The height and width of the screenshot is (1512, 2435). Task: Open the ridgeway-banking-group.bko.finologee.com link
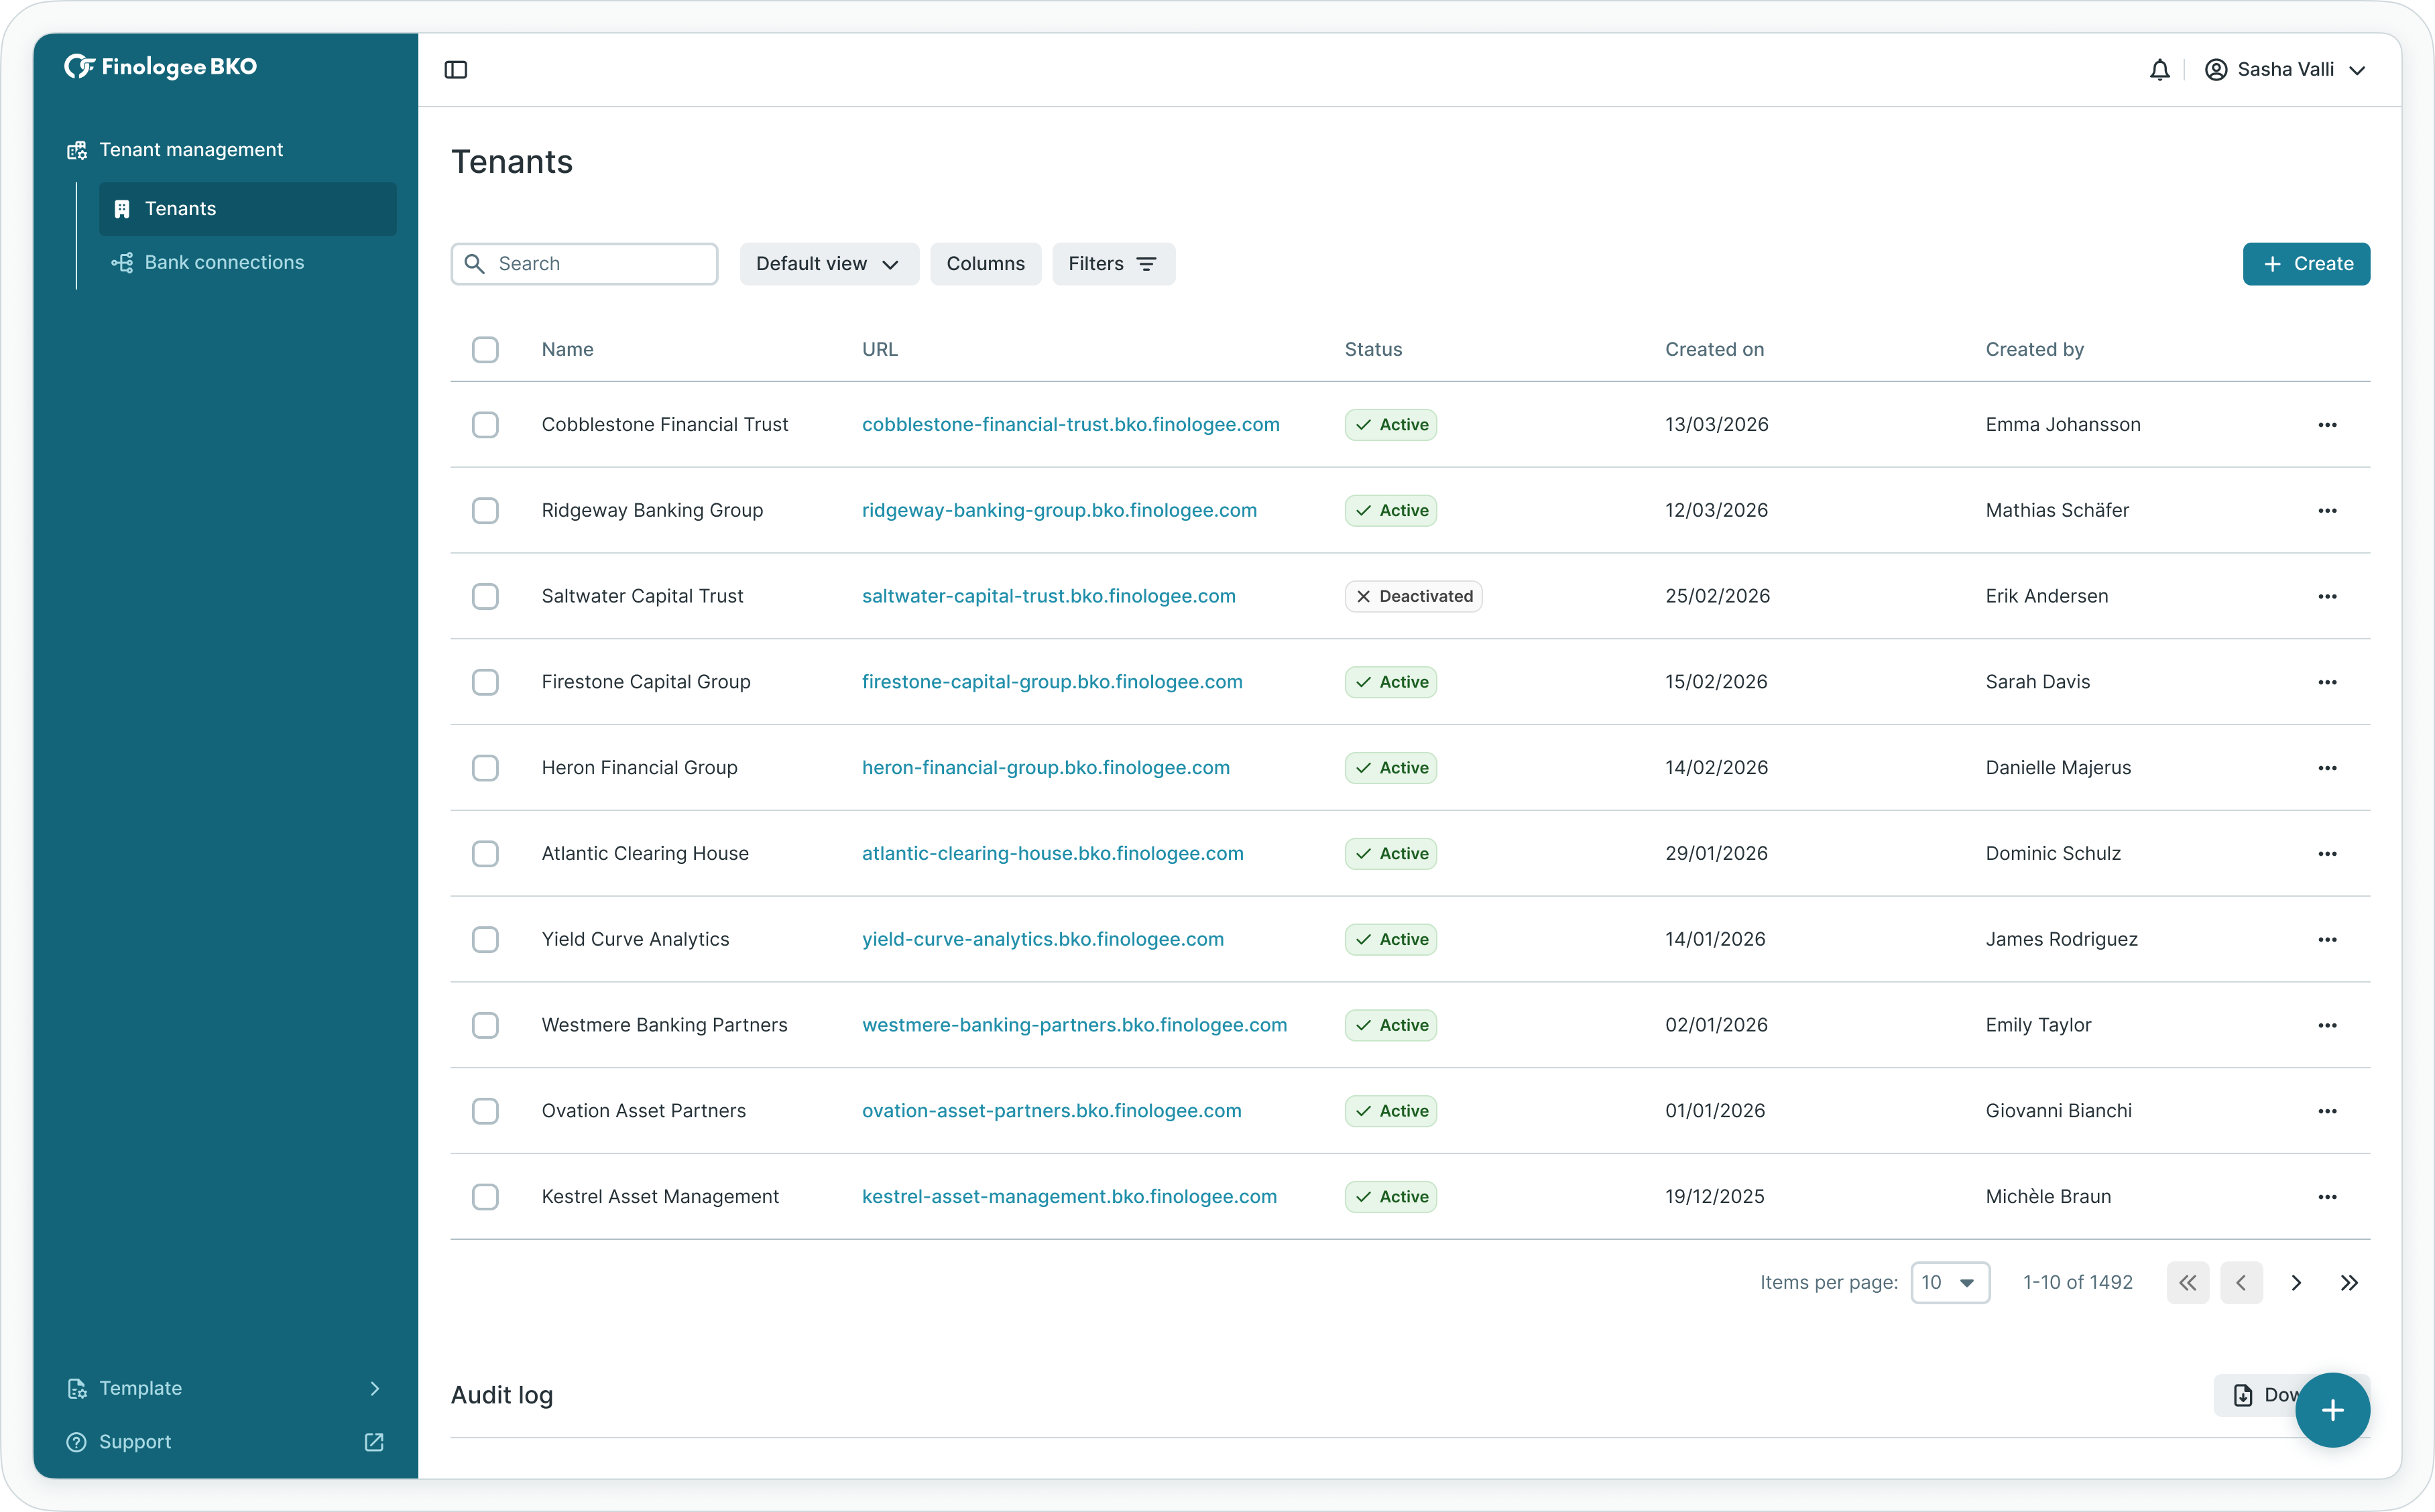[1059, 511]
